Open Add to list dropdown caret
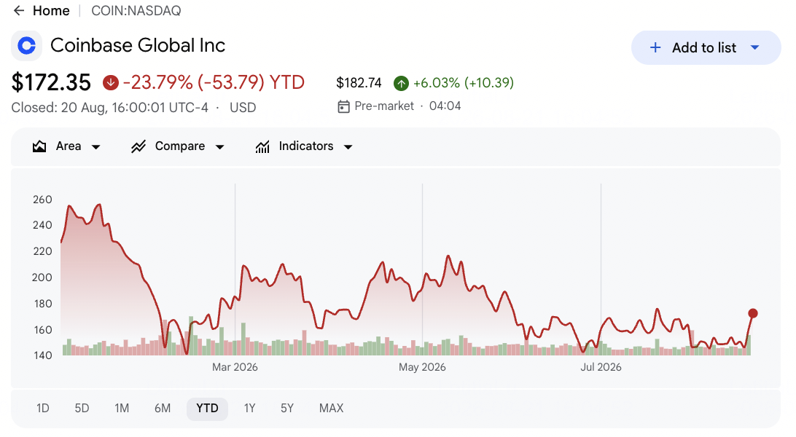Image resolution: width=796 pixels, height=437 pixels. pos(755,47)
